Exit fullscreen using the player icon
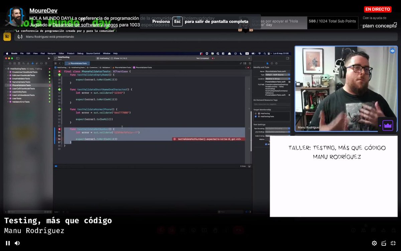The image size is (401, 251). pyautogui.click(x=393, y=243)
